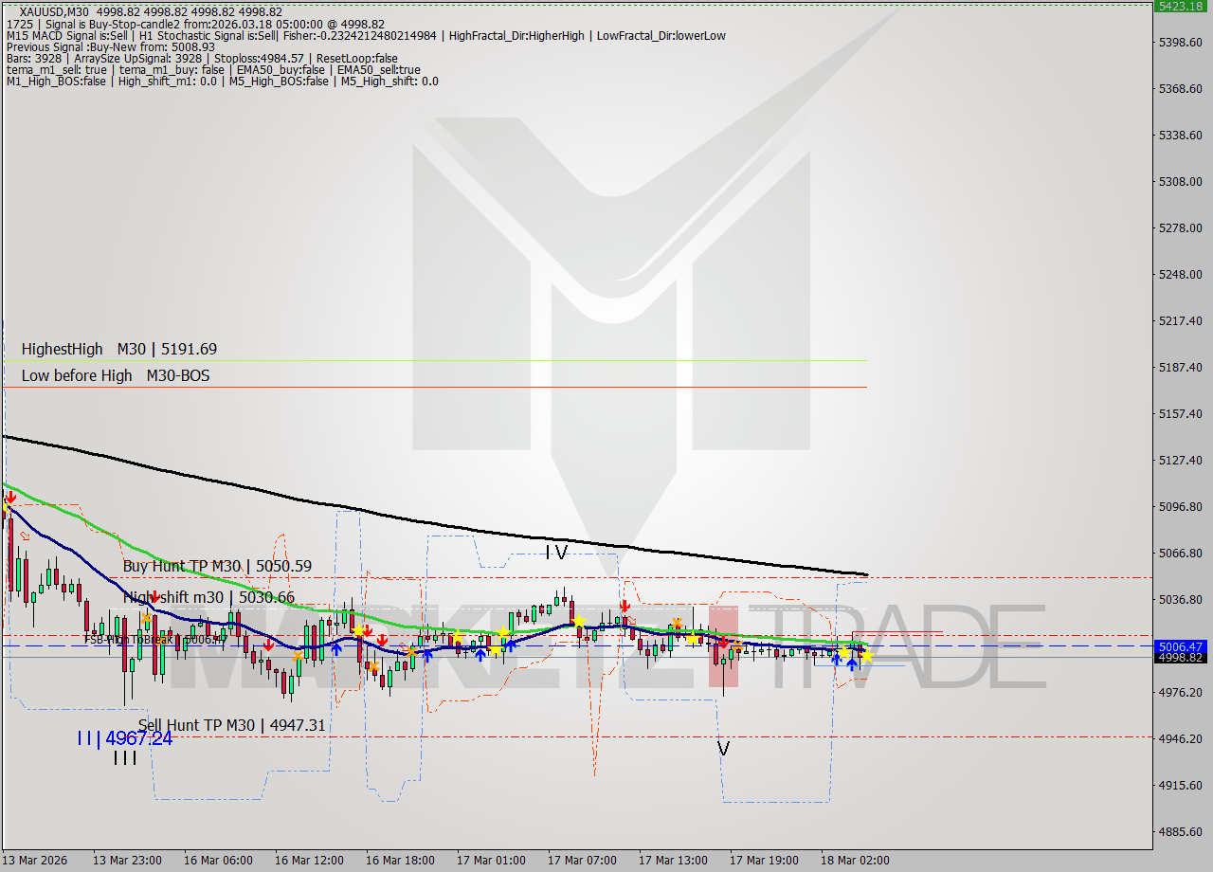Select the orange cross marker near 16 Mar 06:00
The height and width of the screenshot is (872, 1213).
coord(147,617)
